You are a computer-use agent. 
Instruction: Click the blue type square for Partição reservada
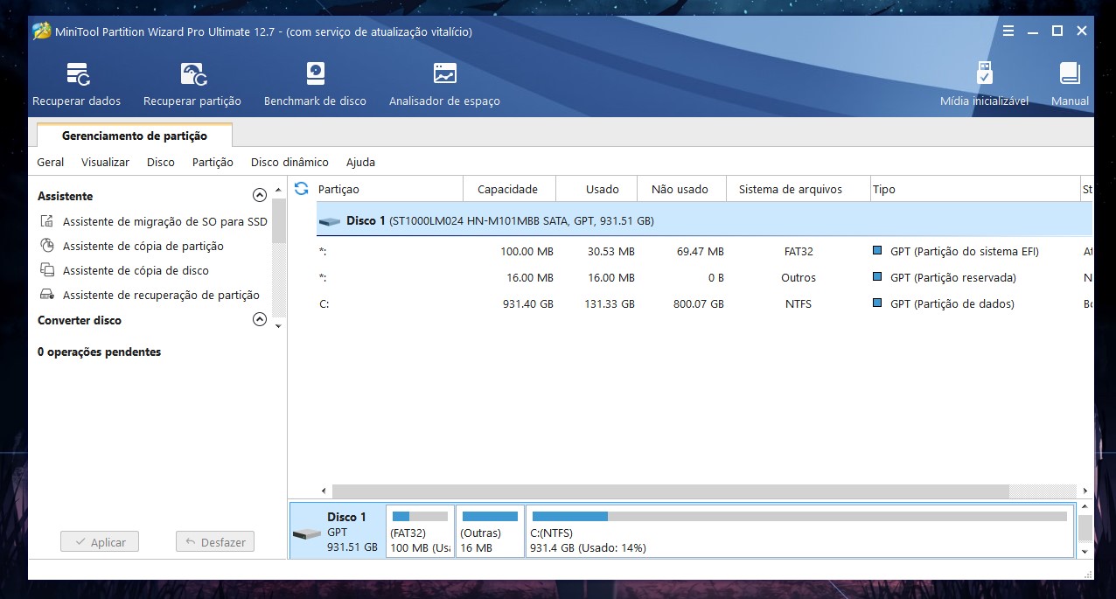point(877,277)
